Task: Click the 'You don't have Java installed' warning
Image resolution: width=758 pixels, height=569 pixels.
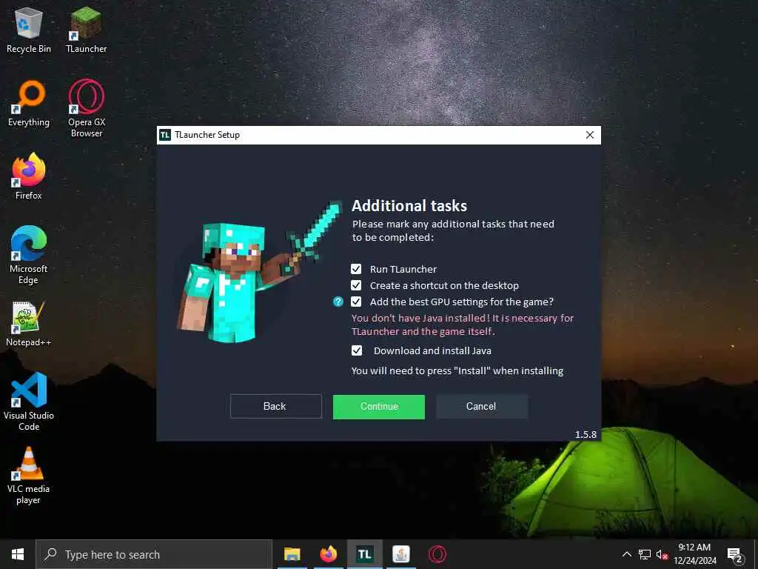Action: point(462,325)
